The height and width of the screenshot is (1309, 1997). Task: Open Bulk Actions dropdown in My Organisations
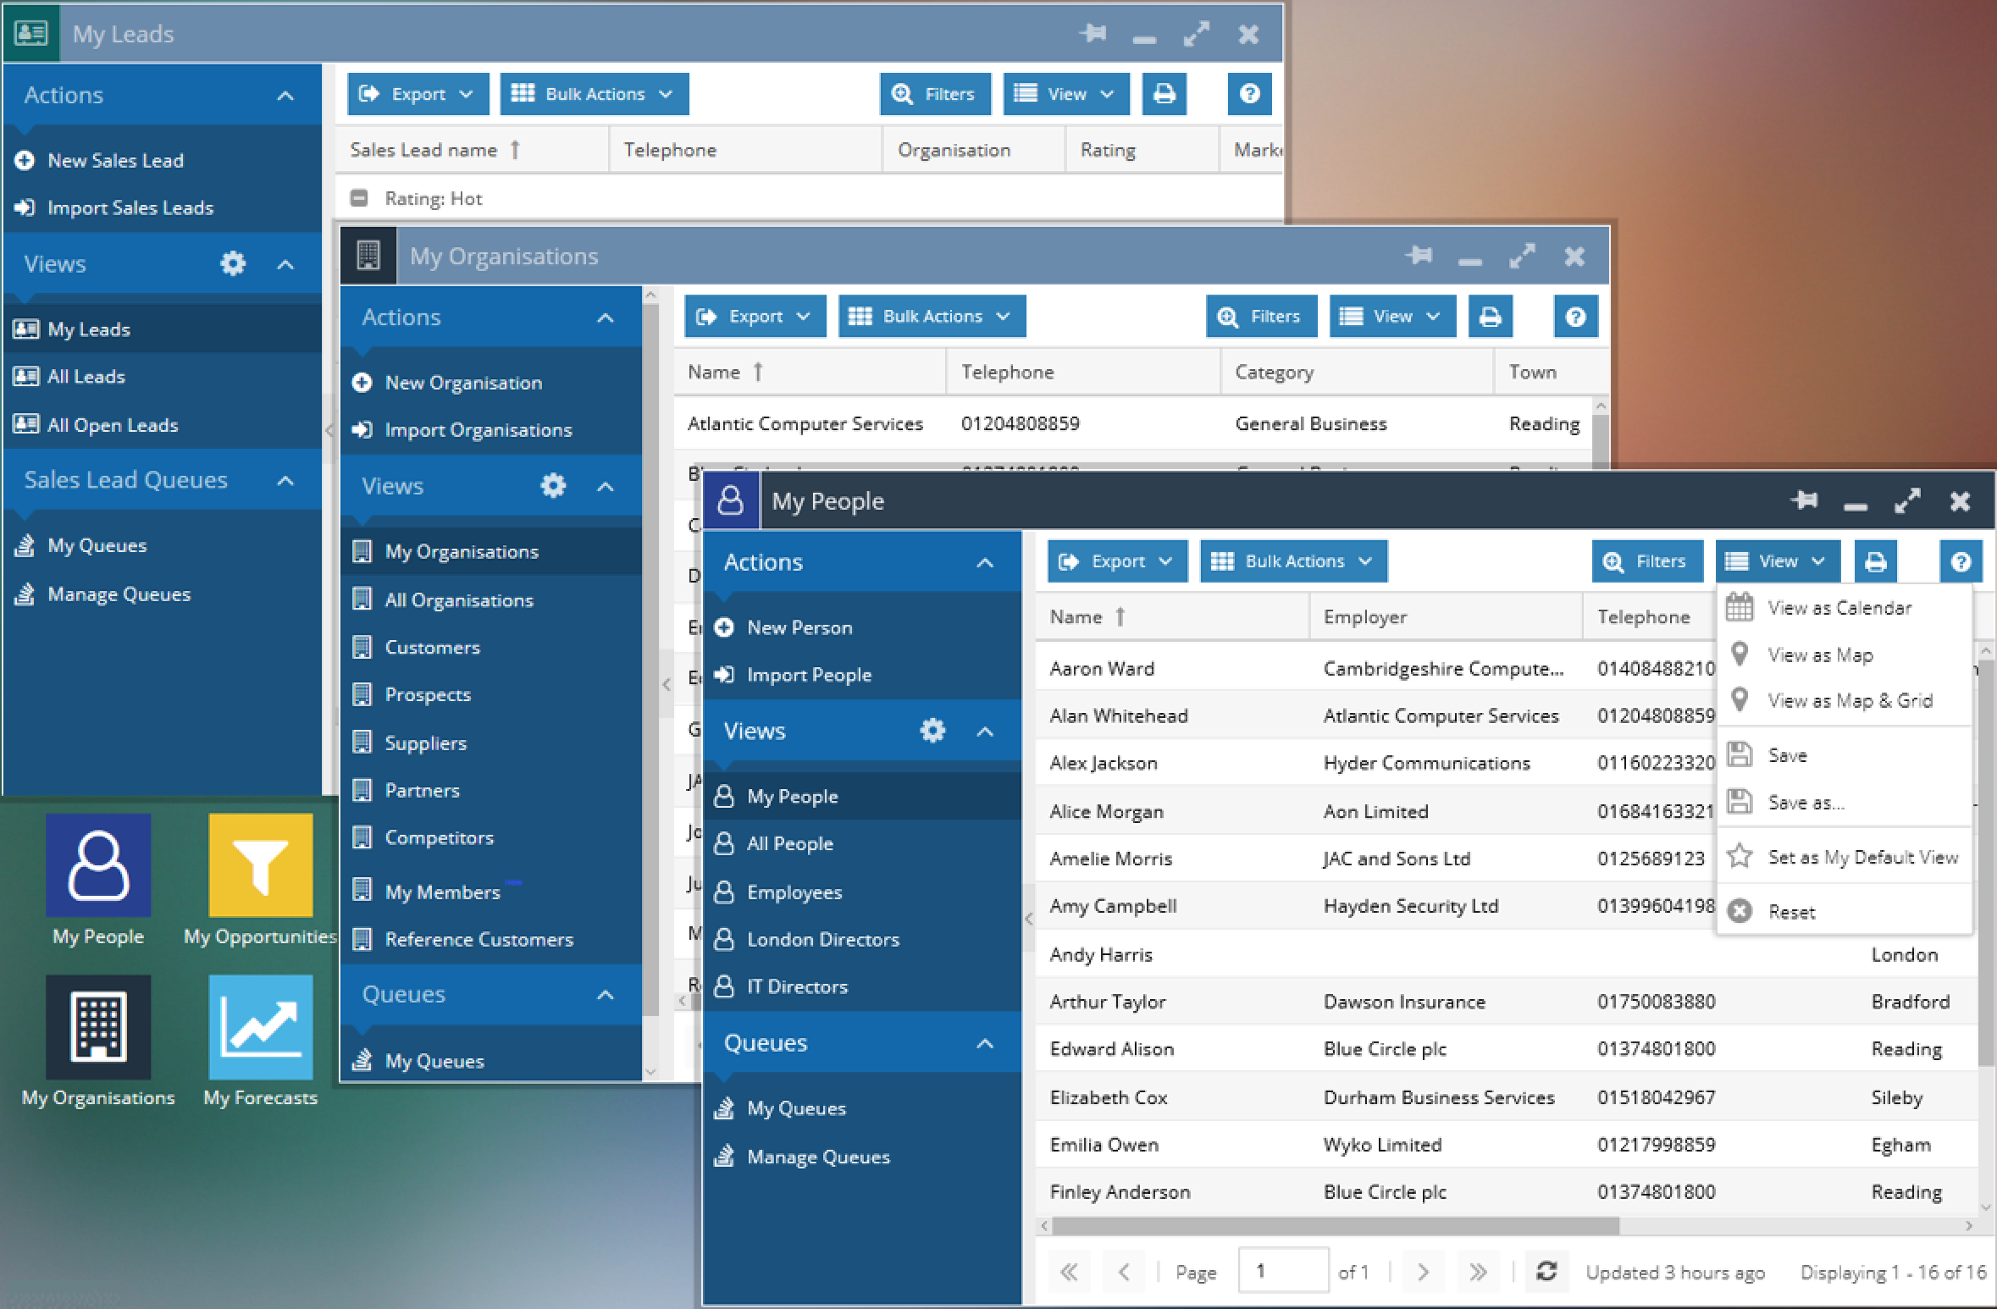tap(932, 317)
